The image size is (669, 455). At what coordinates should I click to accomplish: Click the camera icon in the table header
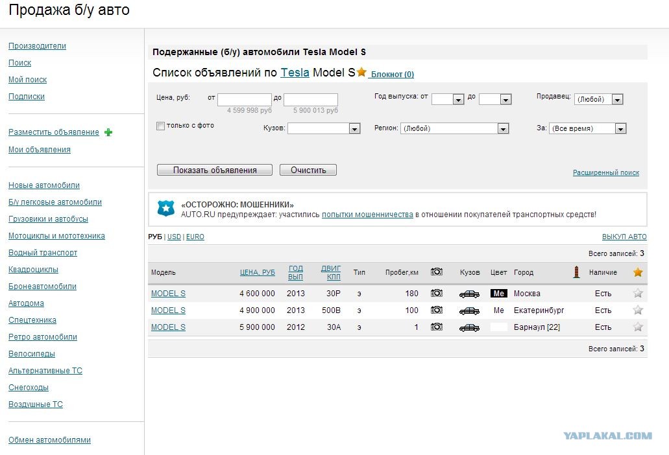437,272
